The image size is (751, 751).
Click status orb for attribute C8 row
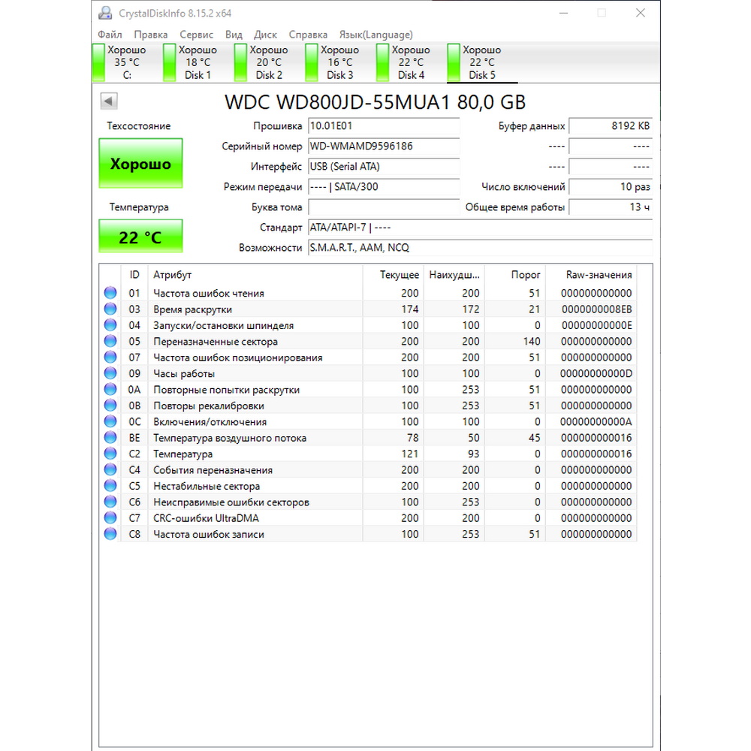[110, 534]
